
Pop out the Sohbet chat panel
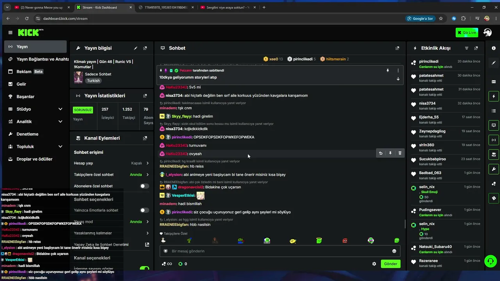(x=397, y=48)
